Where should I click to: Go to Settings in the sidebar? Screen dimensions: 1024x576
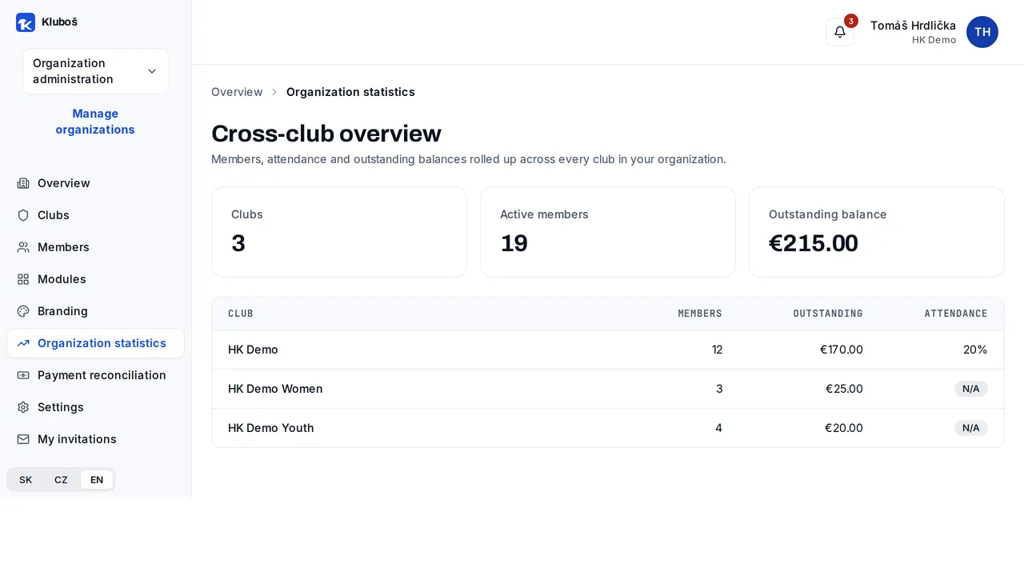[95, 407]
